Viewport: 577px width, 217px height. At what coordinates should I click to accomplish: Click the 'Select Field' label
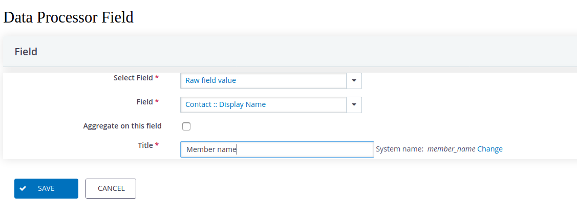coord(133,78)
